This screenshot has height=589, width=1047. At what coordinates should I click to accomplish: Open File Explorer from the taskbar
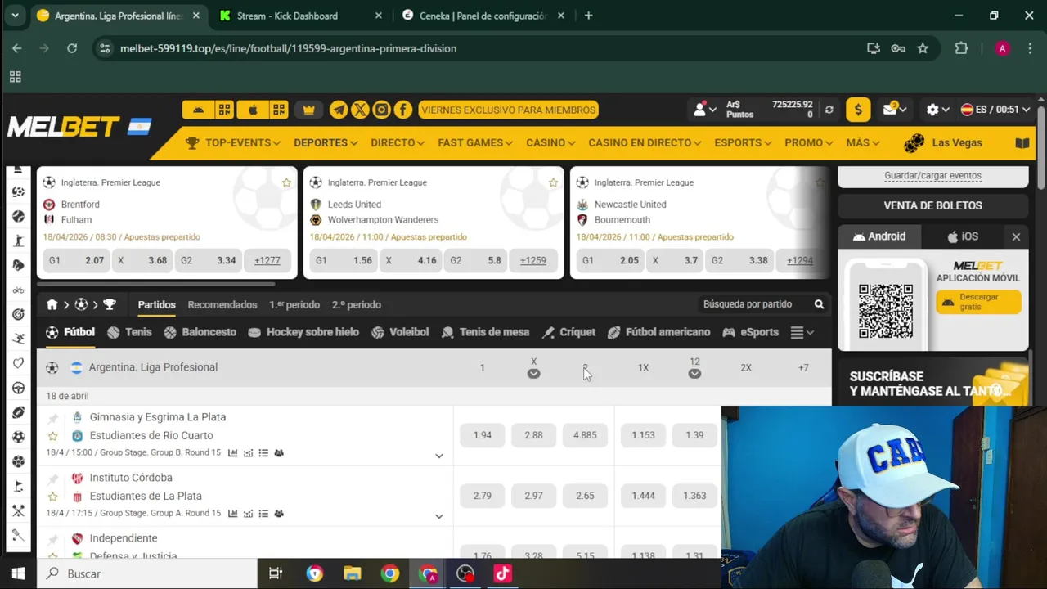click(x=352, y=573)
